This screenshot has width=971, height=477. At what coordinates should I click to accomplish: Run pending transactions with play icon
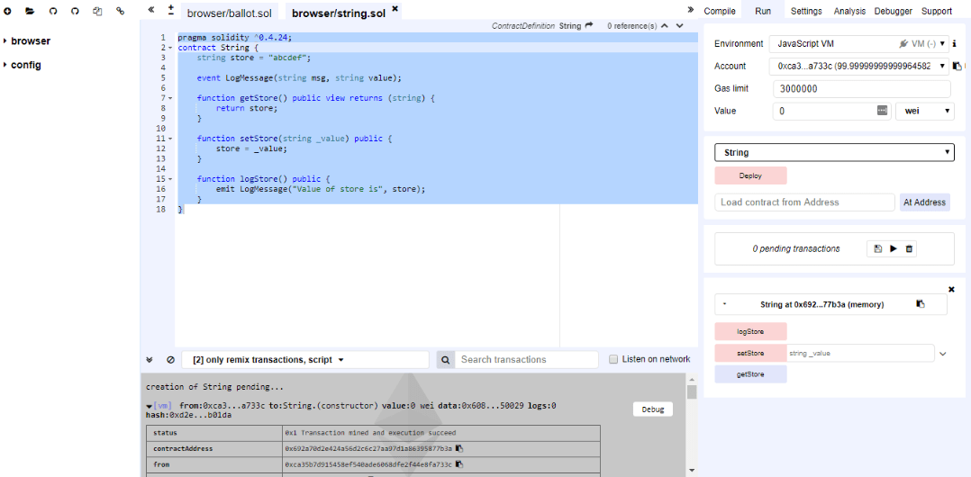(x=894, y=248)
